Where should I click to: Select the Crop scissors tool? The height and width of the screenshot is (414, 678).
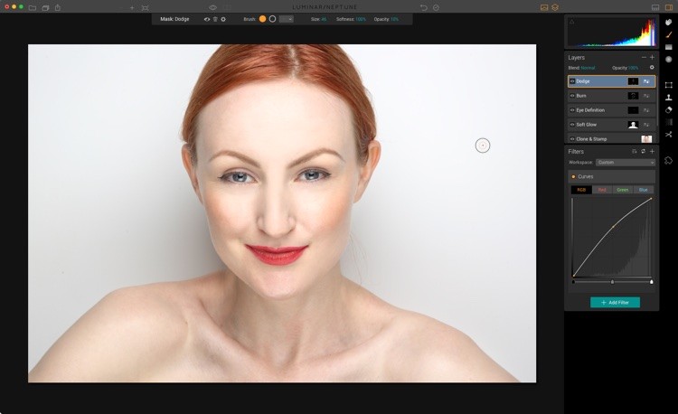point(668,135)
